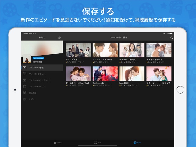The height and width of the screenshot is (147, 196).
Task: Open the 私のIDは江南美人 show thumbnail
Action: 132,50
